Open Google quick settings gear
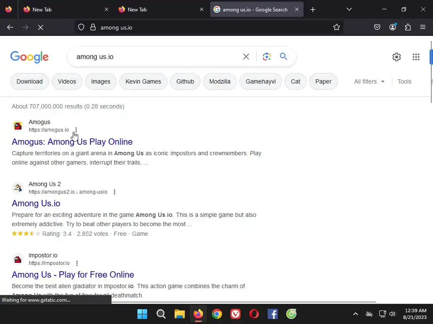The height and width of the screenshot is (324, 433). 396,57
